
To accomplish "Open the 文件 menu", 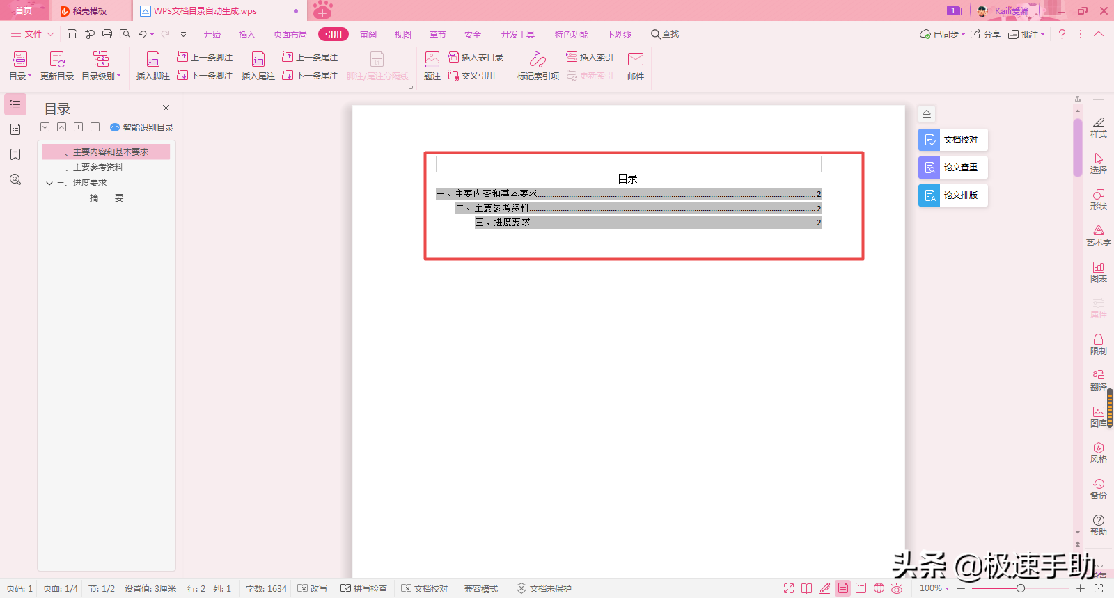I will pos(32,34).
